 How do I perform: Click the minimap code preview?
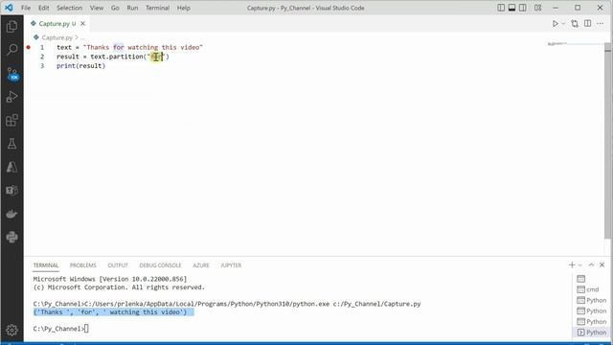558,44
